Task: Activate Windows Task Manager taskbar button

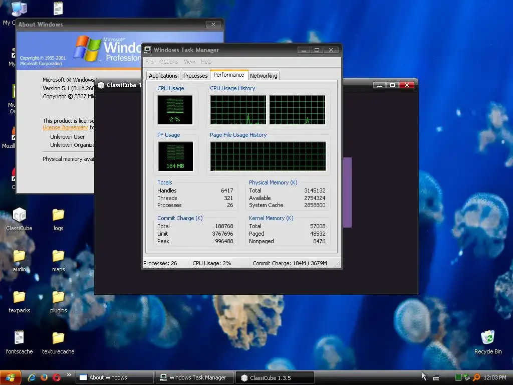Action: [195, 377]
